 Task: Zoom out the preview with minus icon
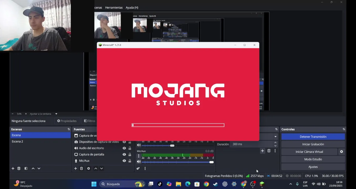[x=12, y=114]
